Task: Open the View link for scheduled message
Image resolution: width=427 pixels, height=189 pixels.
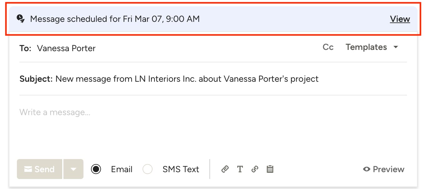Action: [400, 19]
